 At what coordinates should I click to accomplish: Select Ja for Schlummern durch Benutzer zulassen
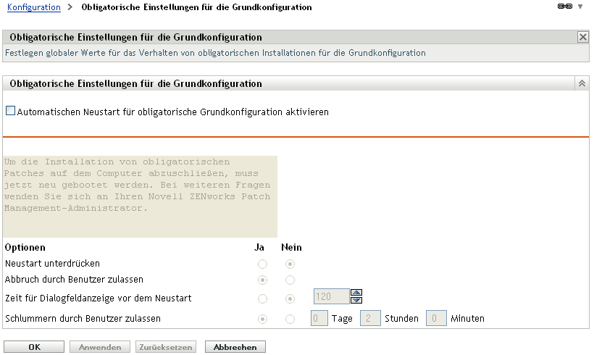(262, 319)
